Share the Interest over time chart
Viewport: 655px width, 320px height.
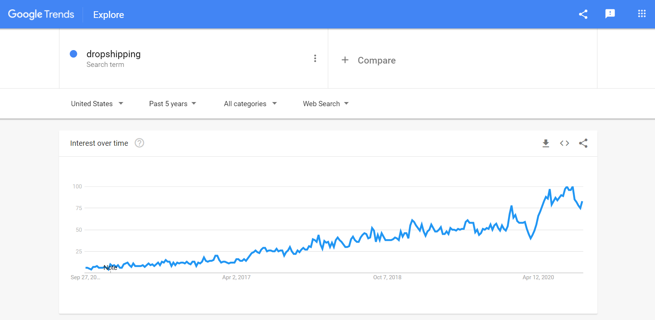[583, 143]
